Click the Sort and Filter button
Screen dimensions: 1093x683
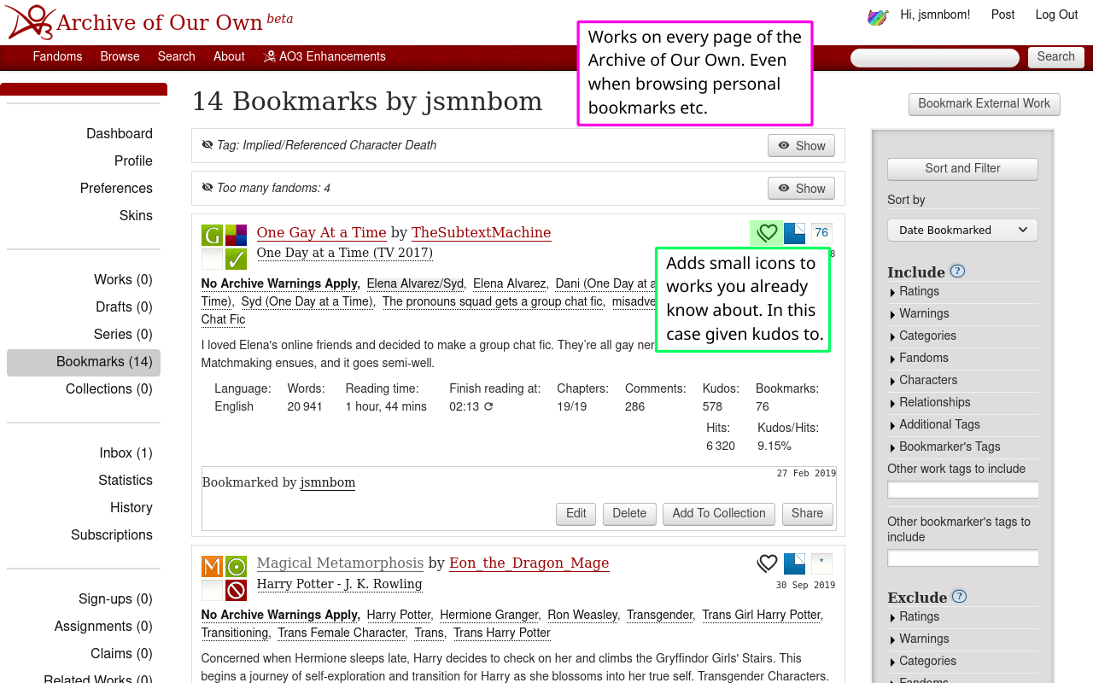point(962,169)
